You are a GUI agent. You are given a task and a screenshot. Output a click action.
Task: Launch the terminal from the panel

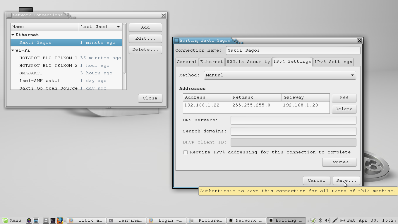(x=53, y=220)
